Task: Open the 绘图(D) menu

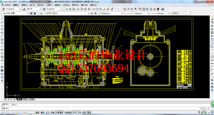Action: tap(58, 5)
